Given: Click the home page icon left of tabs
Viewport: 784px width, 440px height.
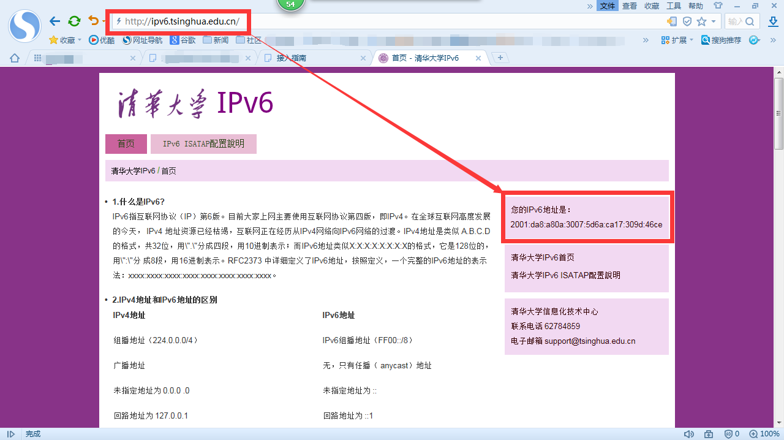Looking at the screenshot, I should [15, 58].
